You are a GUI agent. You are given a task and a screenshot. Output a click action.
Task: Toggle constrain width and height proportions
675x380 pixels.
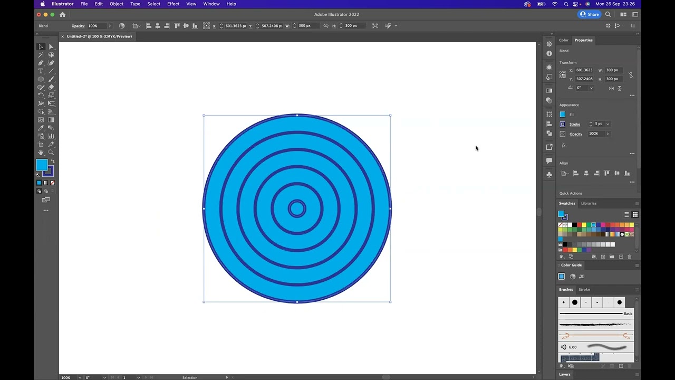631,75
